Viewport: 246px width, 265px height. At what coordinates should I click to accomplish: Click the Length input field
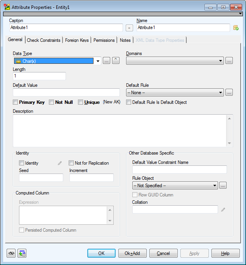[39, 76]
